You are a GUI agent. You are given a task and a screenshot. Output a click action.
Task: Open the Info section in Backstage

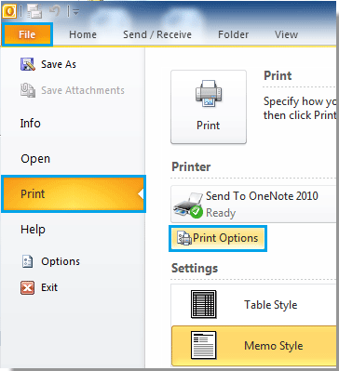31,123
